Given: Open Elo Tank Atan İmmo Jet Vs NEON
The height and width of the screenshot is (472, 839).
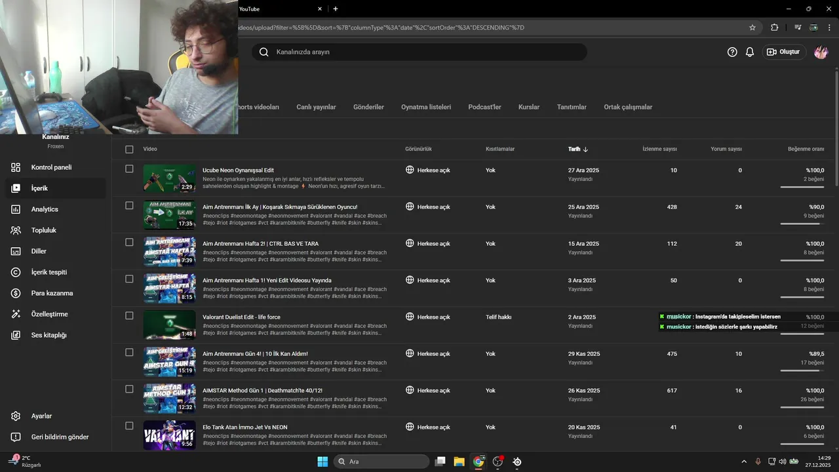Looking at the screenshot, I should tap(244, 427).
